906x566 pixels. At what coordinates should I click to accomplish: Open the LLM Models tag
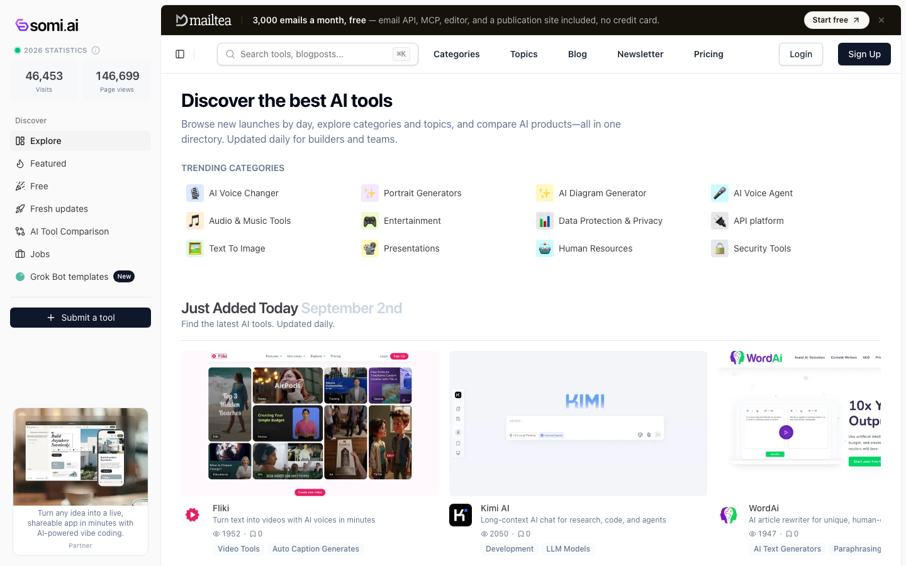[x=568, y=549]
